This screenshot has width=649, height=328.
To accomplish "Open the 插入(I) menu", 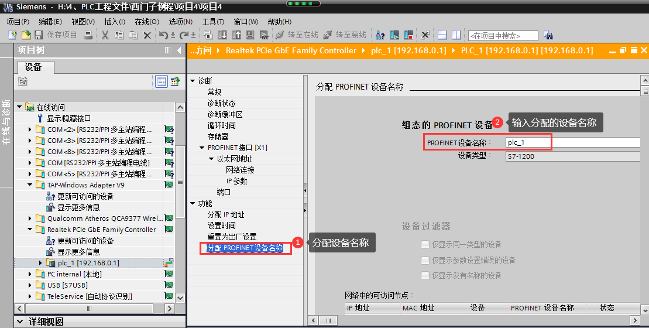I will [x=115, y=22].
